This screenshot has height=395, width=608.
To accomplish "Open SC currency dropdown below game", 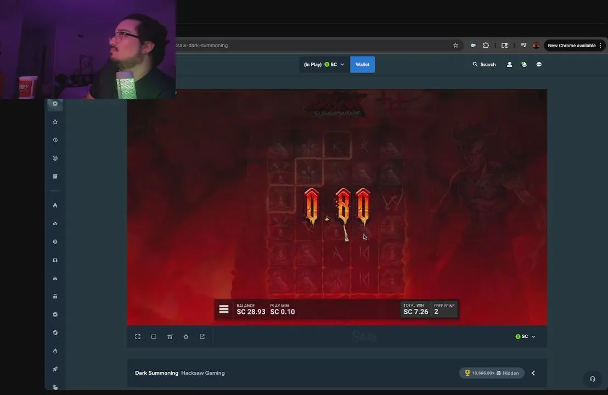I will [x=525, y=336].
